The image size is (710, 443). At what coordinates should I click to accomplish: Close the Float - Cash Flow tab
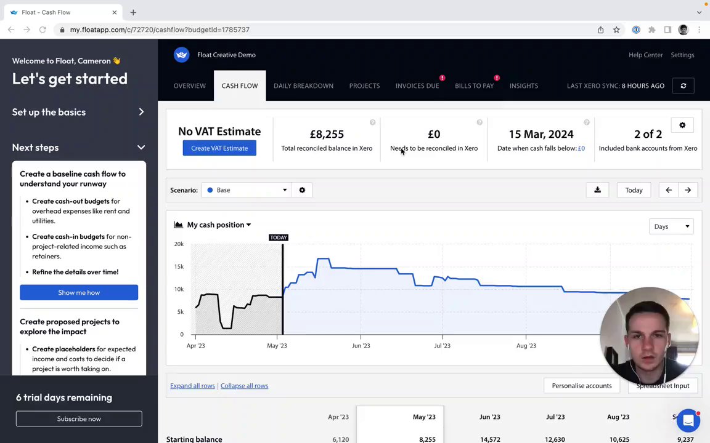tap(115, 13)
